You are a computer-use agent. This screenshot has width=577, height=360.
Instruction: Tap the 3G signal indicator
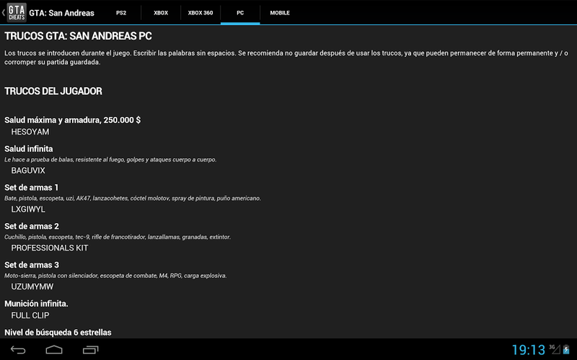(x=554, y=349)
